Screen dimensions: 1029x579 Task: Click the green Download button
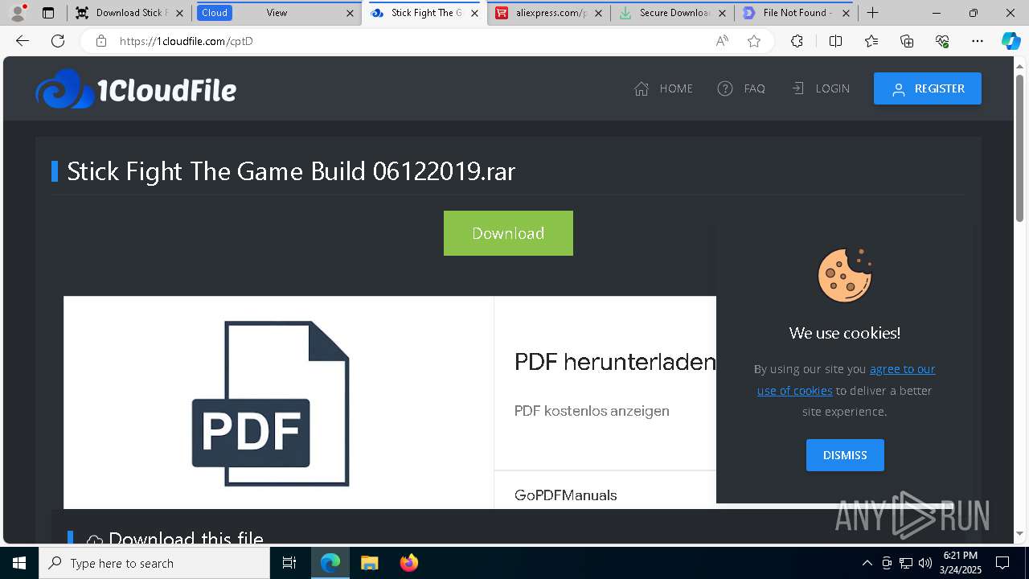[x=508, y=233]
